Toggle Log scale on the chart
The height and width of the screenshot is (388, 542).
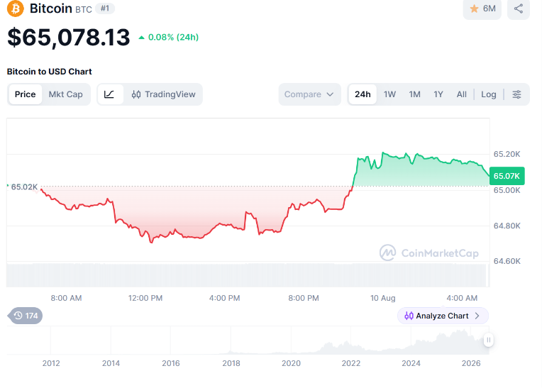click(x=488, y=94)
